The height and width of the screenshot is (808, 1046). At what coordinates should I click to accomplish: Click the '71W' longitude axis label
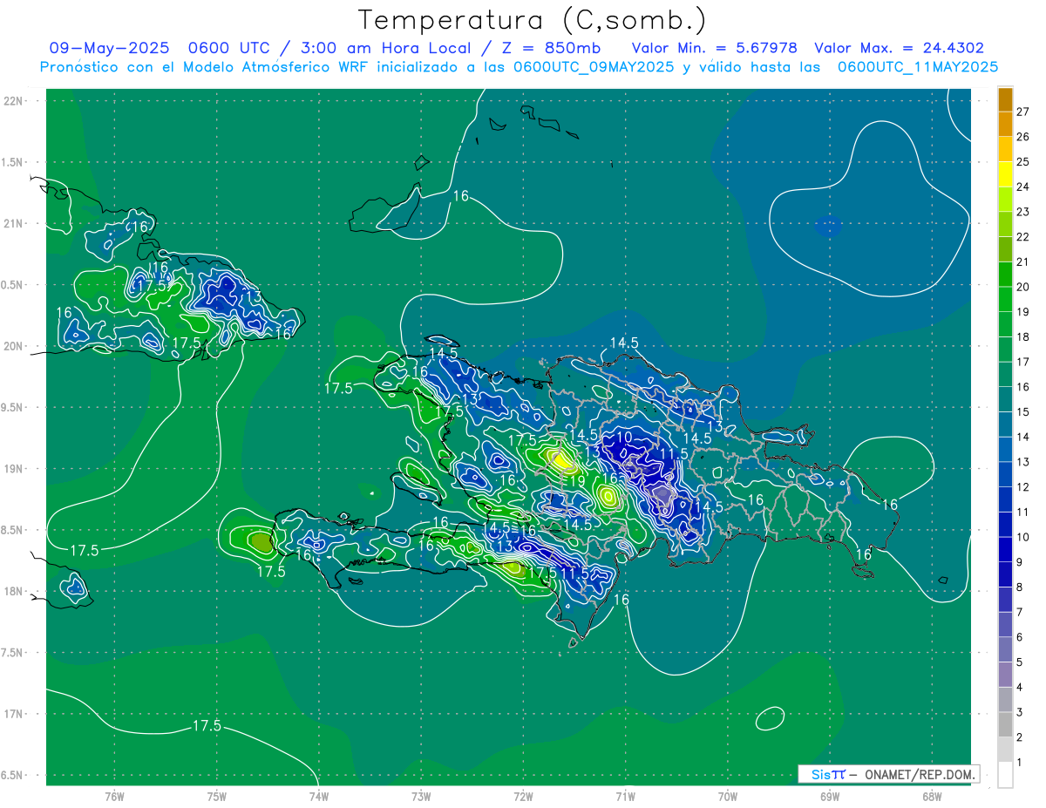625,796
